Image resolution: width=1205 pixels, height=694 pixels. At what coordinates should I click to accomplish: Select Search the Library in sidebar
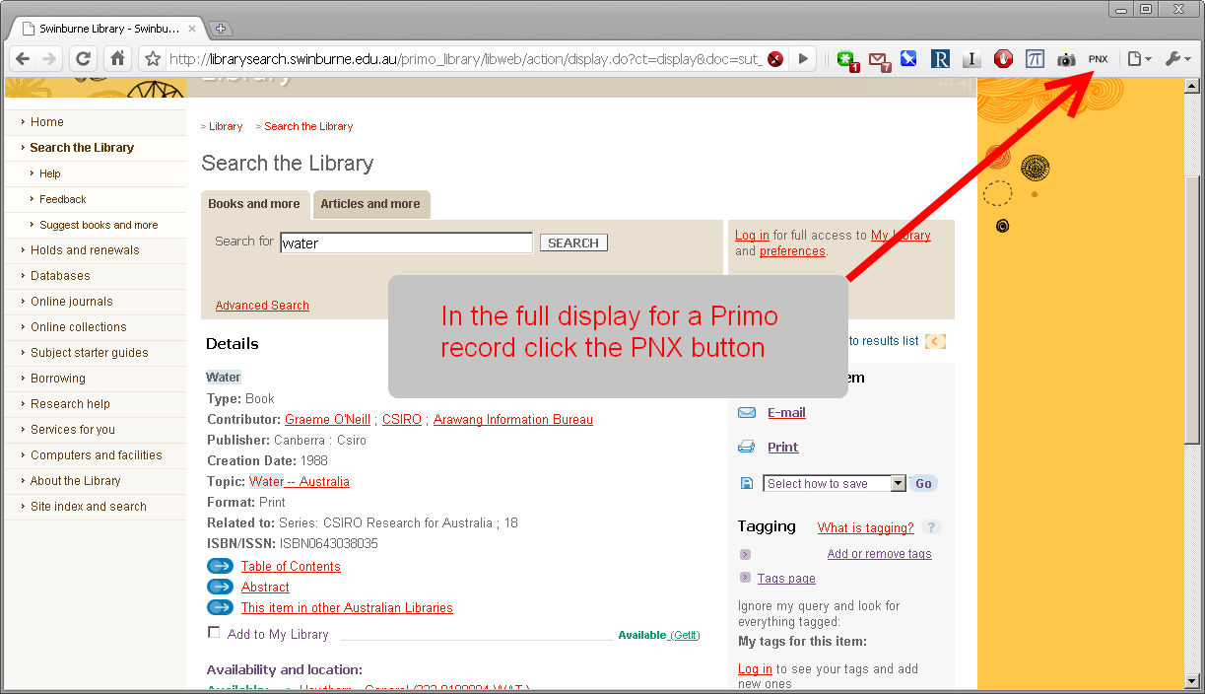(x=82, y=148)
